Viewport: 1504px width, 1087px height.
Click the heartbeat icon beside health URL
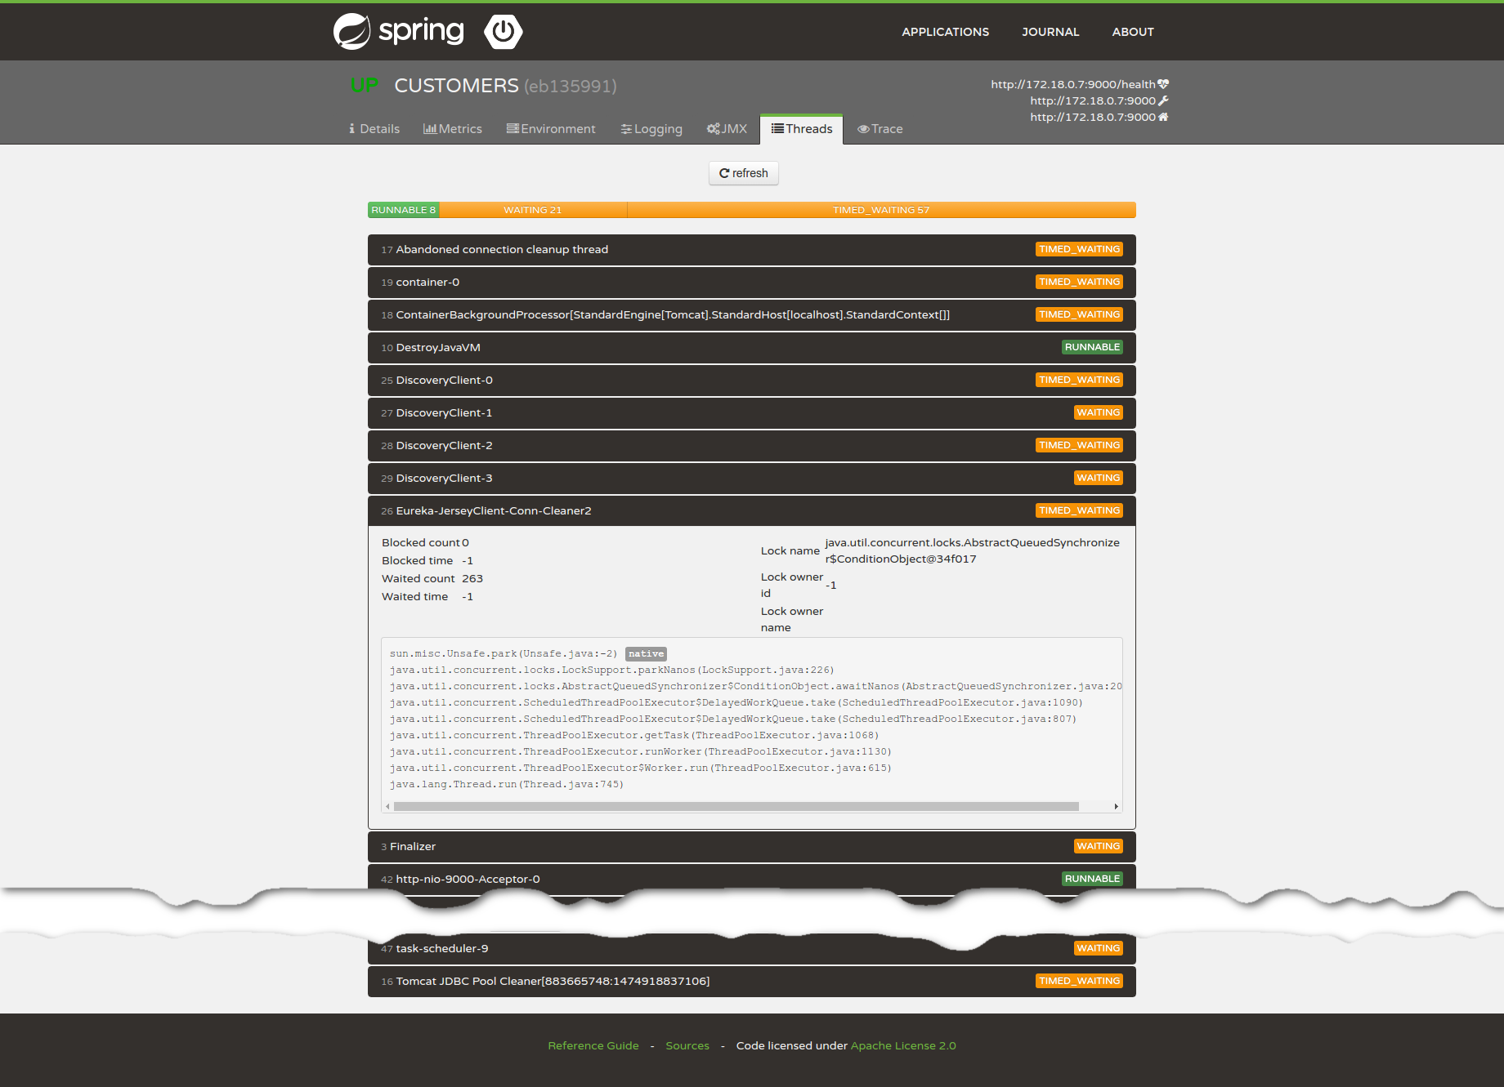pos(1163,84)
